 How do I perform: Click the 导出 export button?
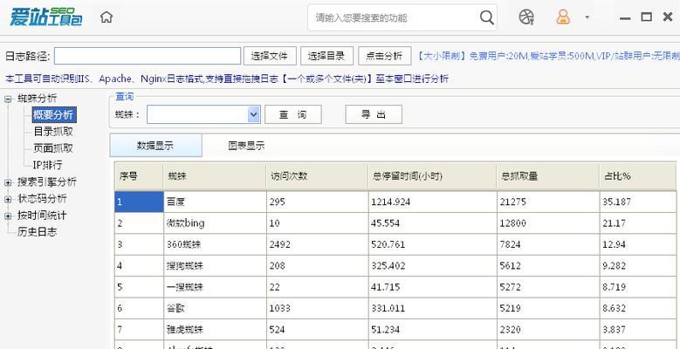coord(374,114)
